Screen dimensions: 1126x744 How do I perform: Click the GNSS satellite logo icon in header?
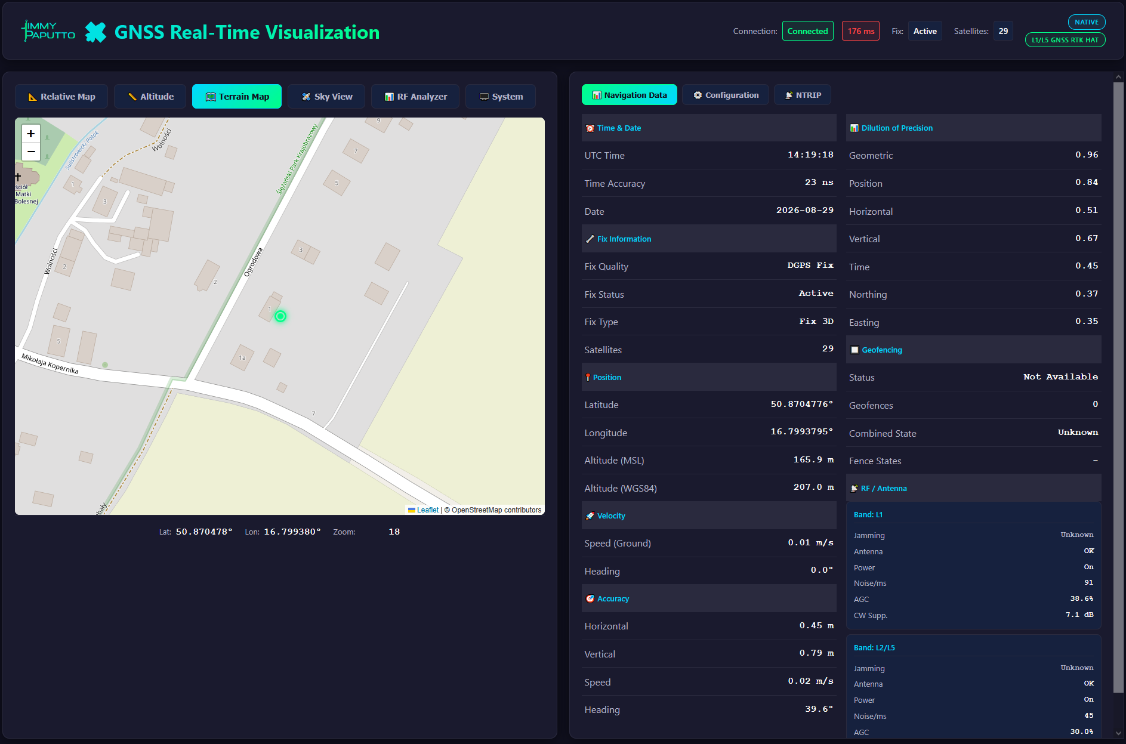95,32
